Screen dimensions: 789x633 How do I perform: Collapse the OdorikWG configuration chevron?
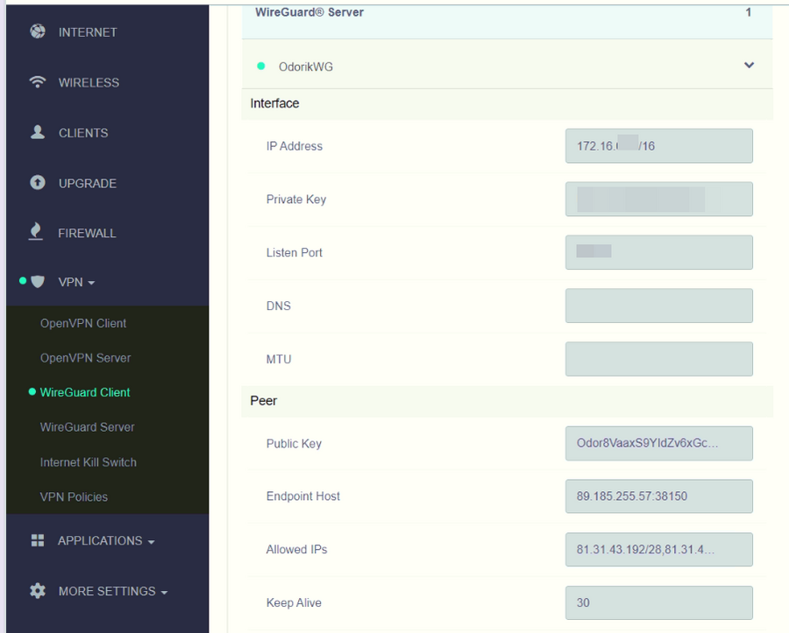point(749,66)
